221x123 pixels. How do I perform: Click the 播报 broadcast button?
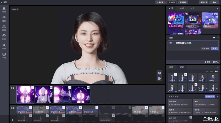214,48
